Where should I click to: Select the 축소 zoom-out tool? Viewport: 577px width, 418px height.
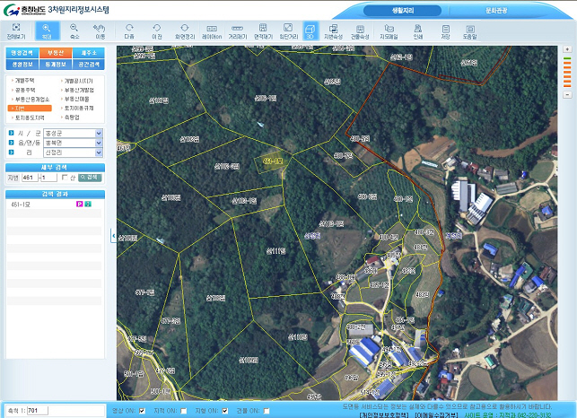(74, 31)
